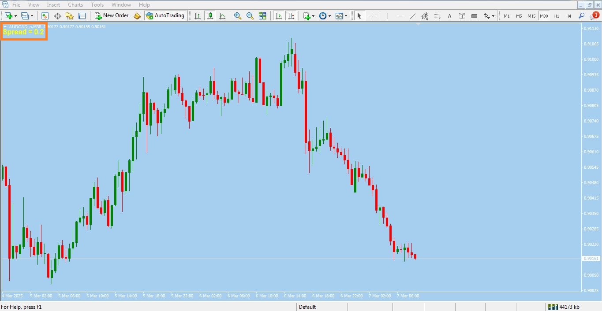This screenshot has height=311, width=602.
Task: Open the Navigator star-folder icon
Action: coord(70,16)
